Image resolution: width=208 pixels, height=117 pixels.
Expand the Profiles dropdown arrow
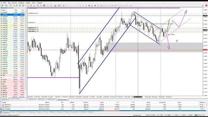pos(8,6)
